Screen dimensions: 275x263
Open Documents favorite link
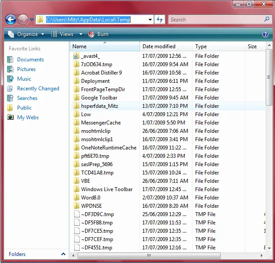[31, 60]
